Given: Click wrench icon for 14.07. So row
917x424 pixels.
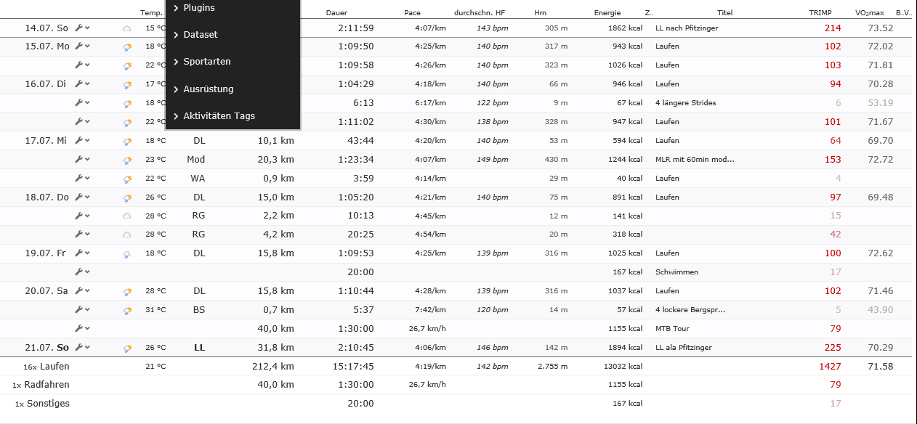Looking at the screenshot, I should (x=79, y=28).
